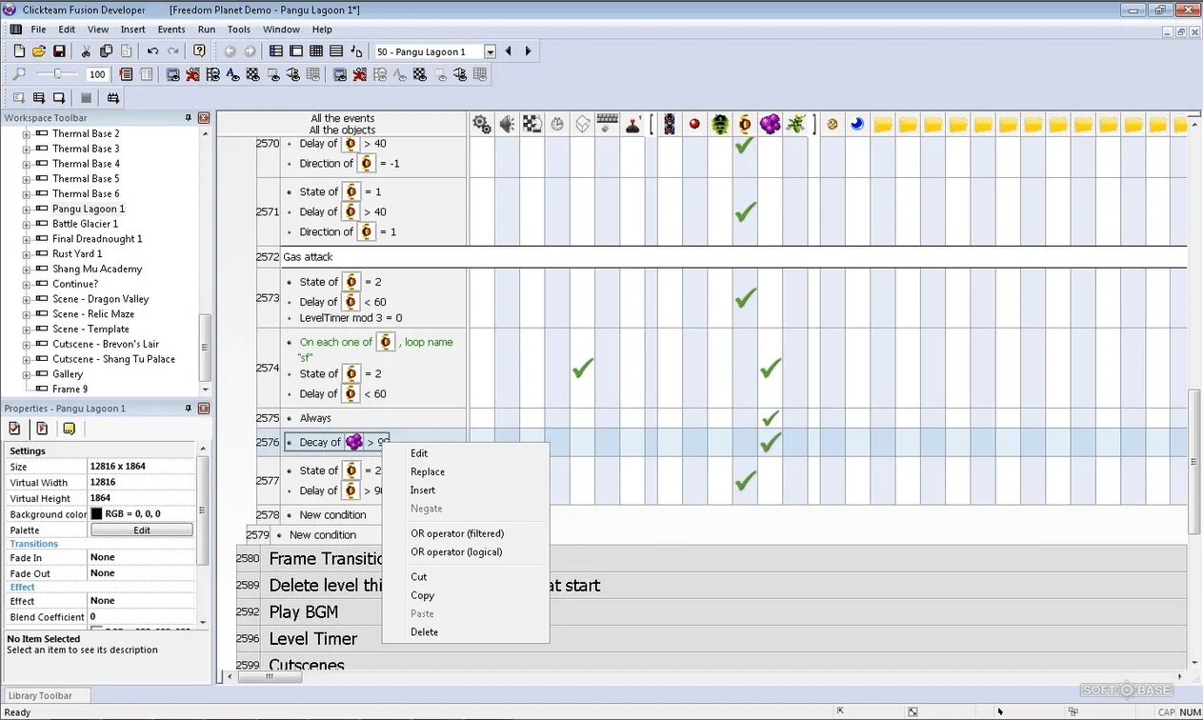Click the green mantis object column icon
The height and width of the screenshot is (720, 1203).
795,124
